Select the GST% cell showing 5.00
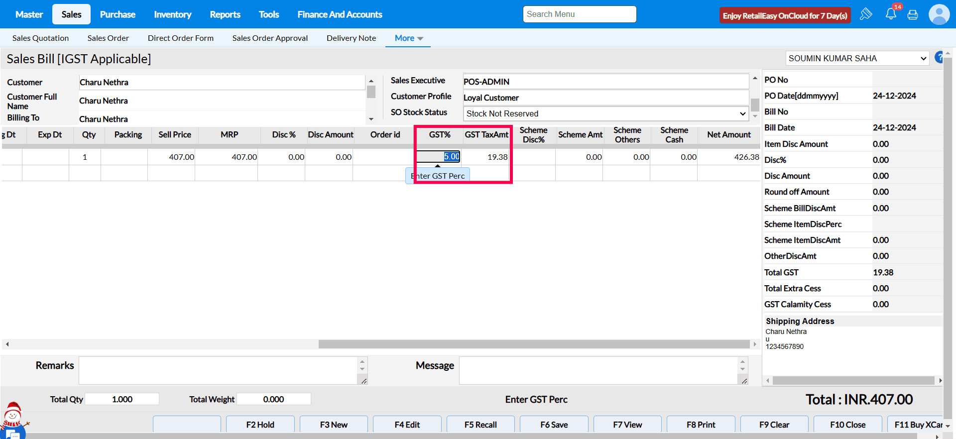Screen dimensions: 956x439 438,157
